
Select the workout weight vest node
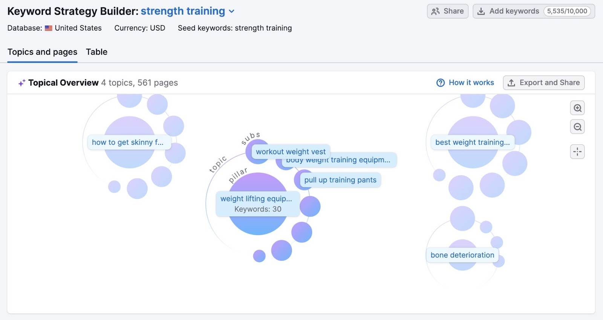coord(290,152)
